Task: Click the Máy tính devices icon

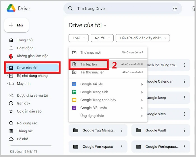Action: click(x=11, y=84)
